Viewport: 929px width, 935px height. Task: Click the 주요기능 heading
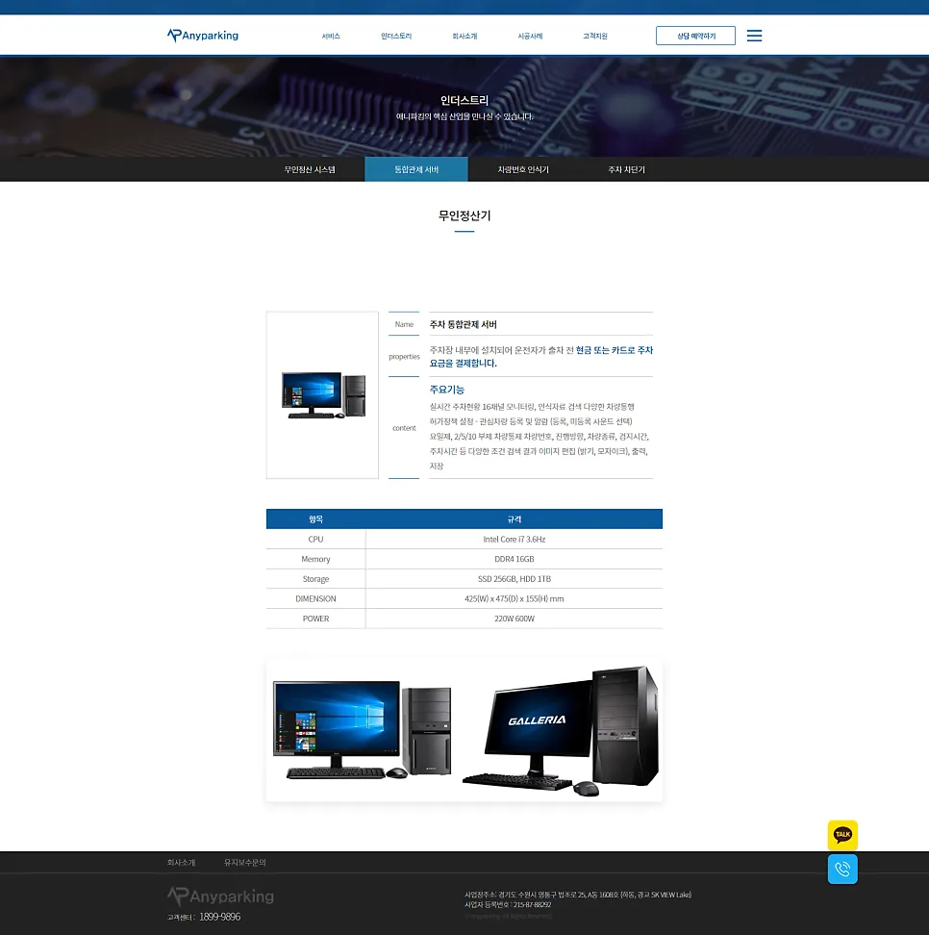(x=446, y=390)
